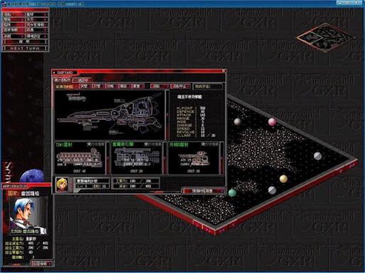Click the blonde officer portrait in Shipyard
The width and height of the screenshot is (365, 273).
pyautogui.click(x=60, y=184)
